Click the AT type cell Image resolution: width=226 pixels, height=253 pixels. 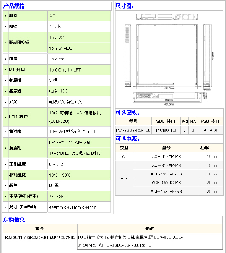tap(124, 156)
